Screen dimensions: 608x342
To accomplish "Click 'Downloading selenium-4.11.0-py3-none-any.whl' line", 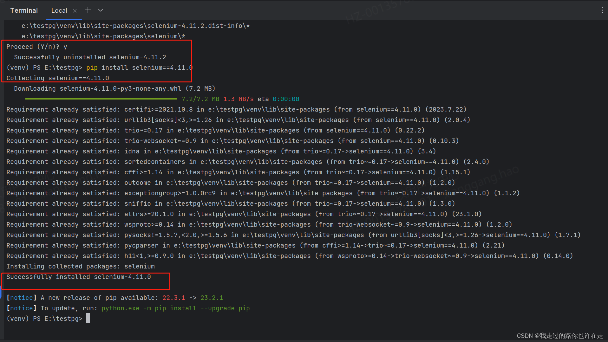I will (114, 88).
